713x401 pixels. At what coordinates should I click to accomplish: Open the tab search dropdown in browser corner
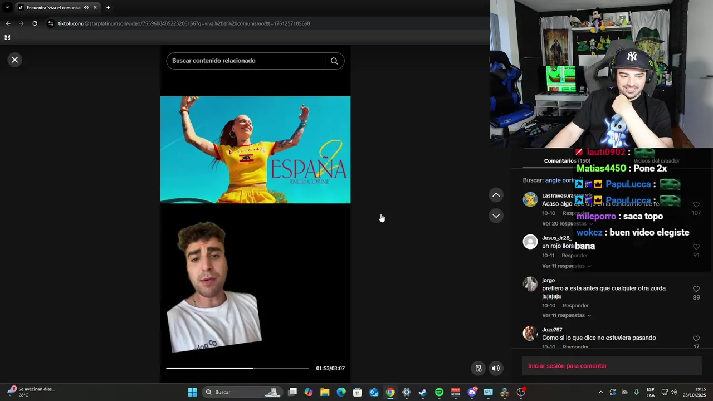[7, 8]
